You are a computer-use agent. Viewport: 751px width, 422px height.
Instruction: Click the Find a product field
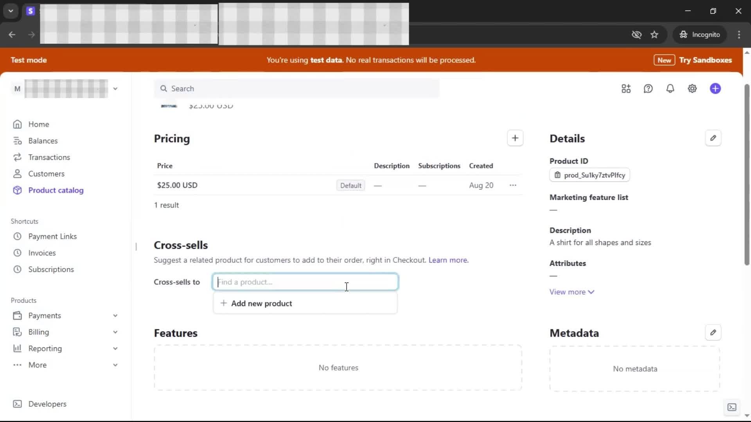pyautogui.click(x=305, y=282)
